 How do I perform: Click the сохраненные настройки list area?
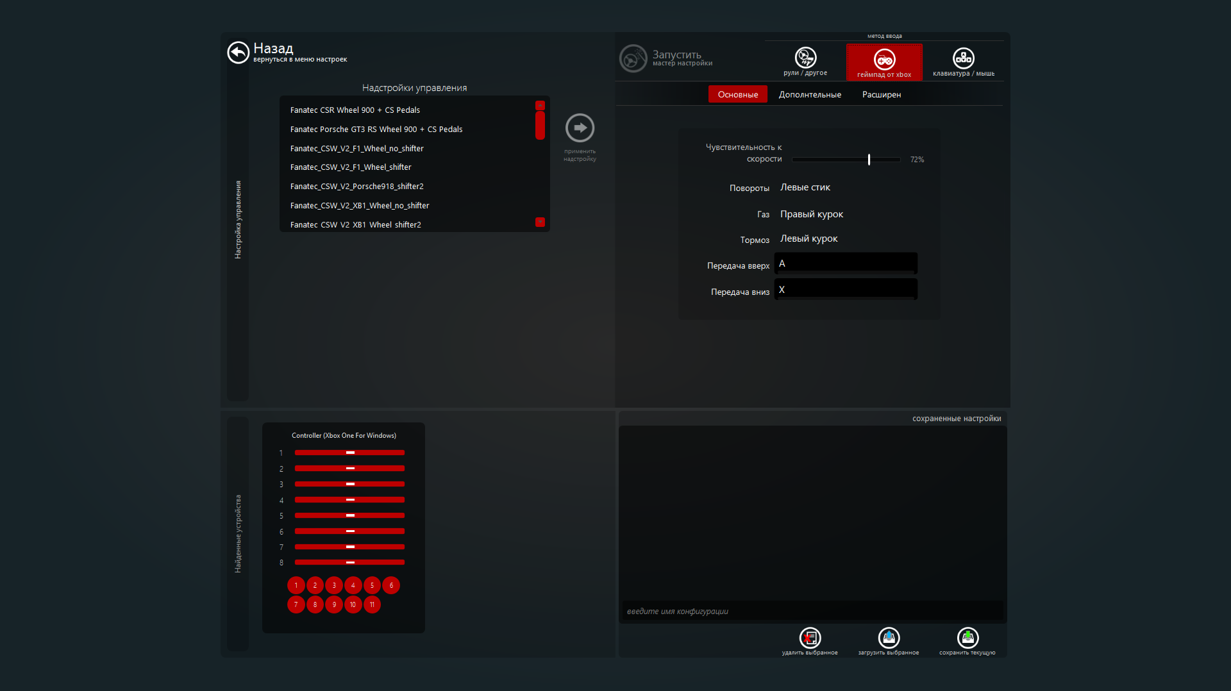click(x=812, y=513)
